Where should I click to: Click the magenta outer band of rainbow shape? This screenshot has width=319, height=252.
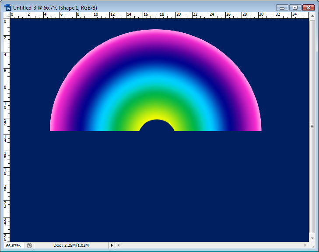pos(156,35)
